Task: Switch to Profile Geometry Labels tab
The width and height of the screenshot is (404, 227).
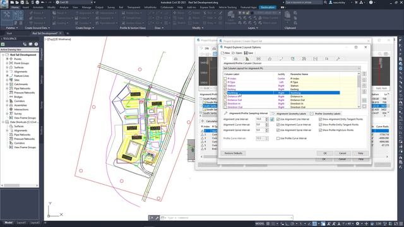Action: click(326, 113)
